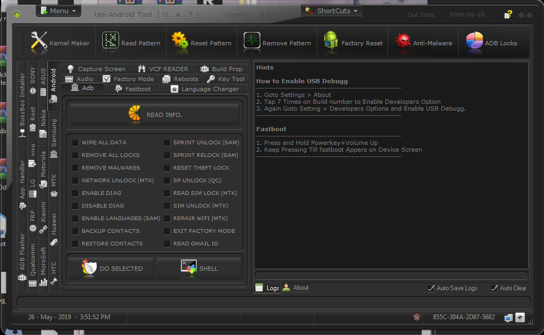Open the App. Handler side tab
Screen dimensions: 544x335
[x=22, y=184]
